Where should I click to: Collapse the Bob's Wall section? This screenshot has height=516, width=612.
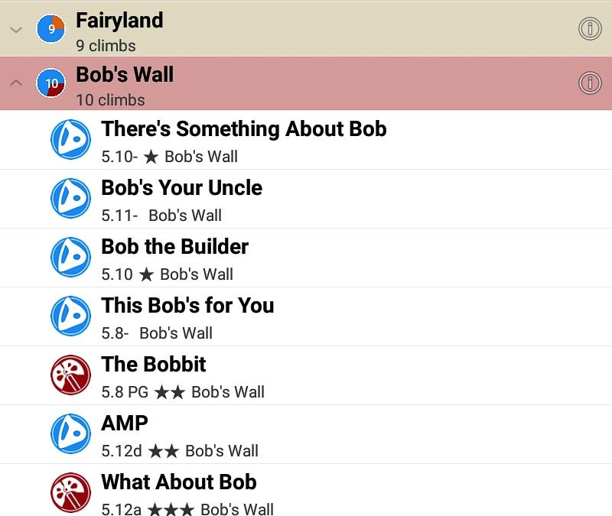click(x=15, y=83)
